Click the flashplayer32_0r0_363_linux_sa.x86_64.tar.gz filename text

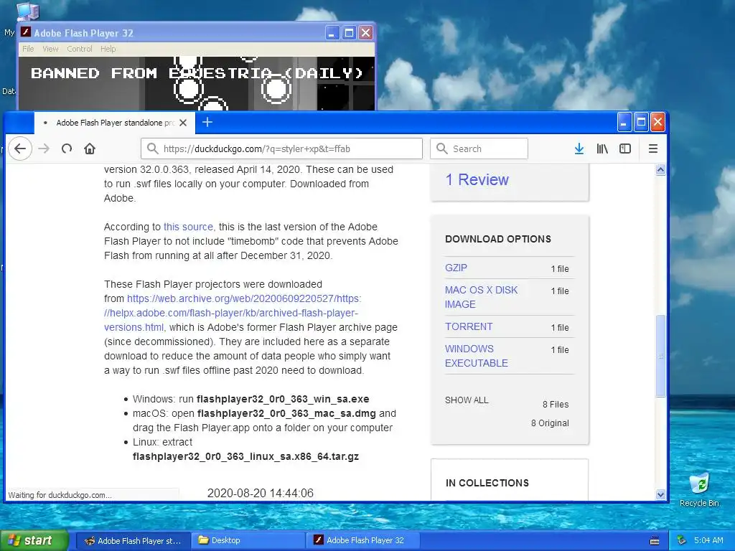[x=245, y=457]
